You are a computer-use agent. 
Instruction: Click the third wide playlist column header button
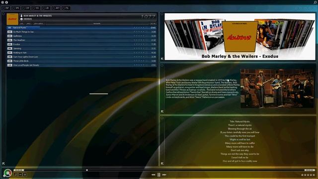39,23
